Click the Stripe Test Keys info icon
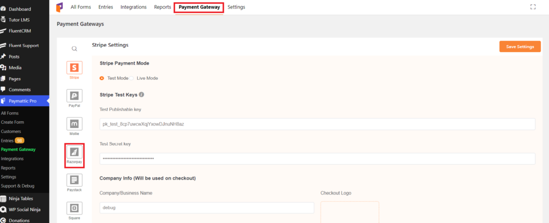 coord(142,94)
